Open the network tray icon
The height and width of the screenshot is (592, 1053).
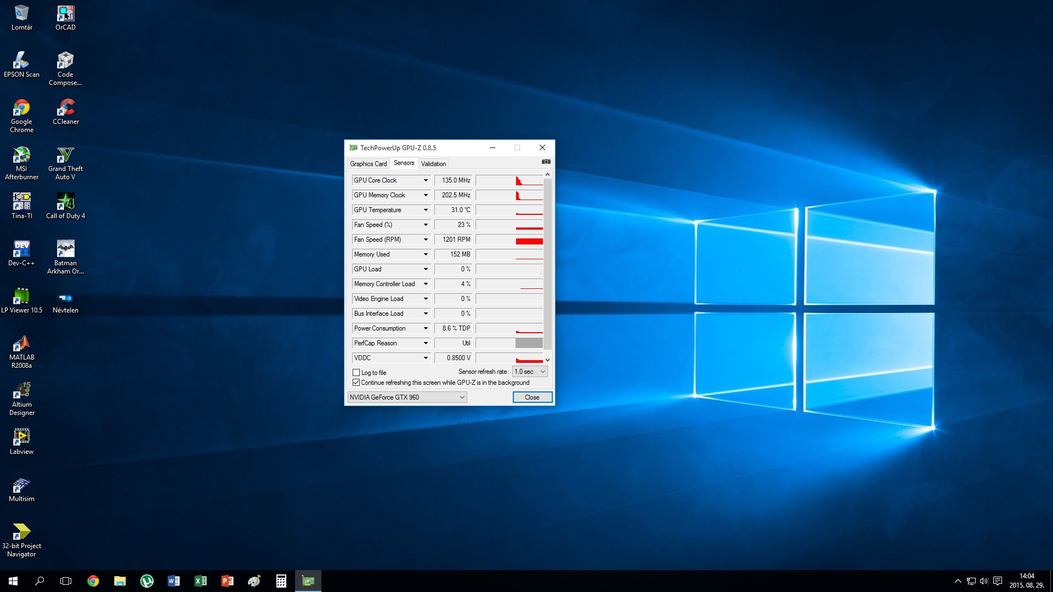[971, 581]
